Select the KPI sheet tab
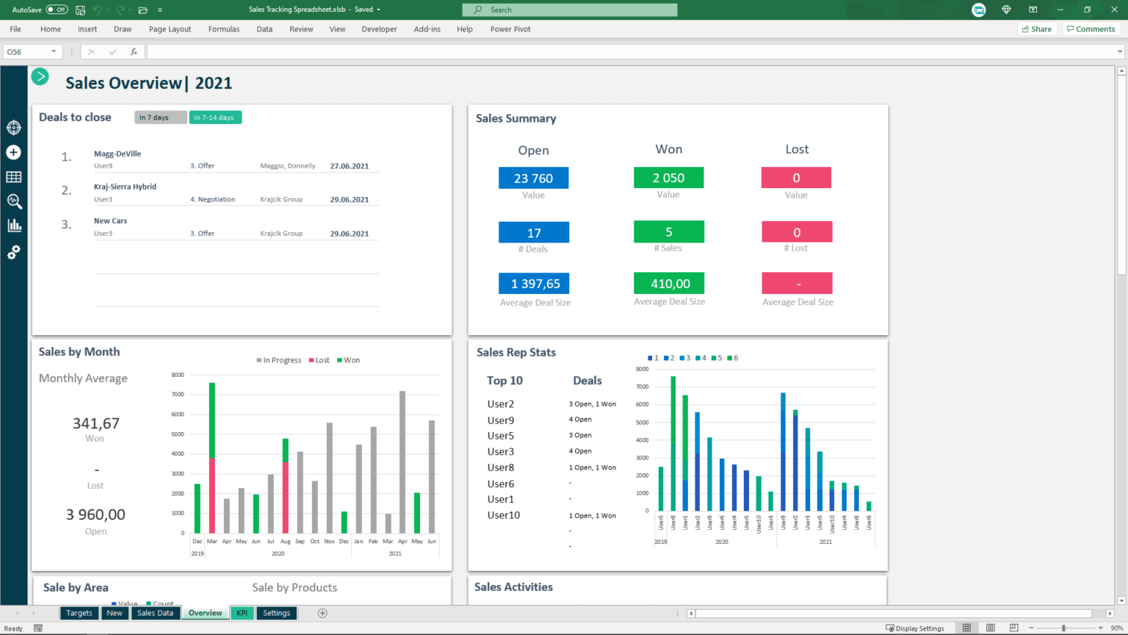Viewport: 1128px width, 635px height. (x=242, y=612)
